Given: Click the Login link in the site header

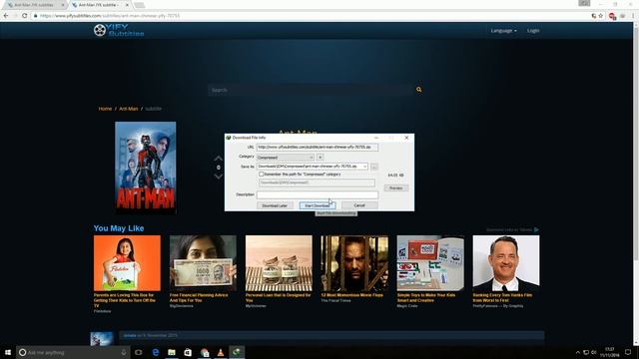Looking at the screenshot, I should tap(533, 31).
